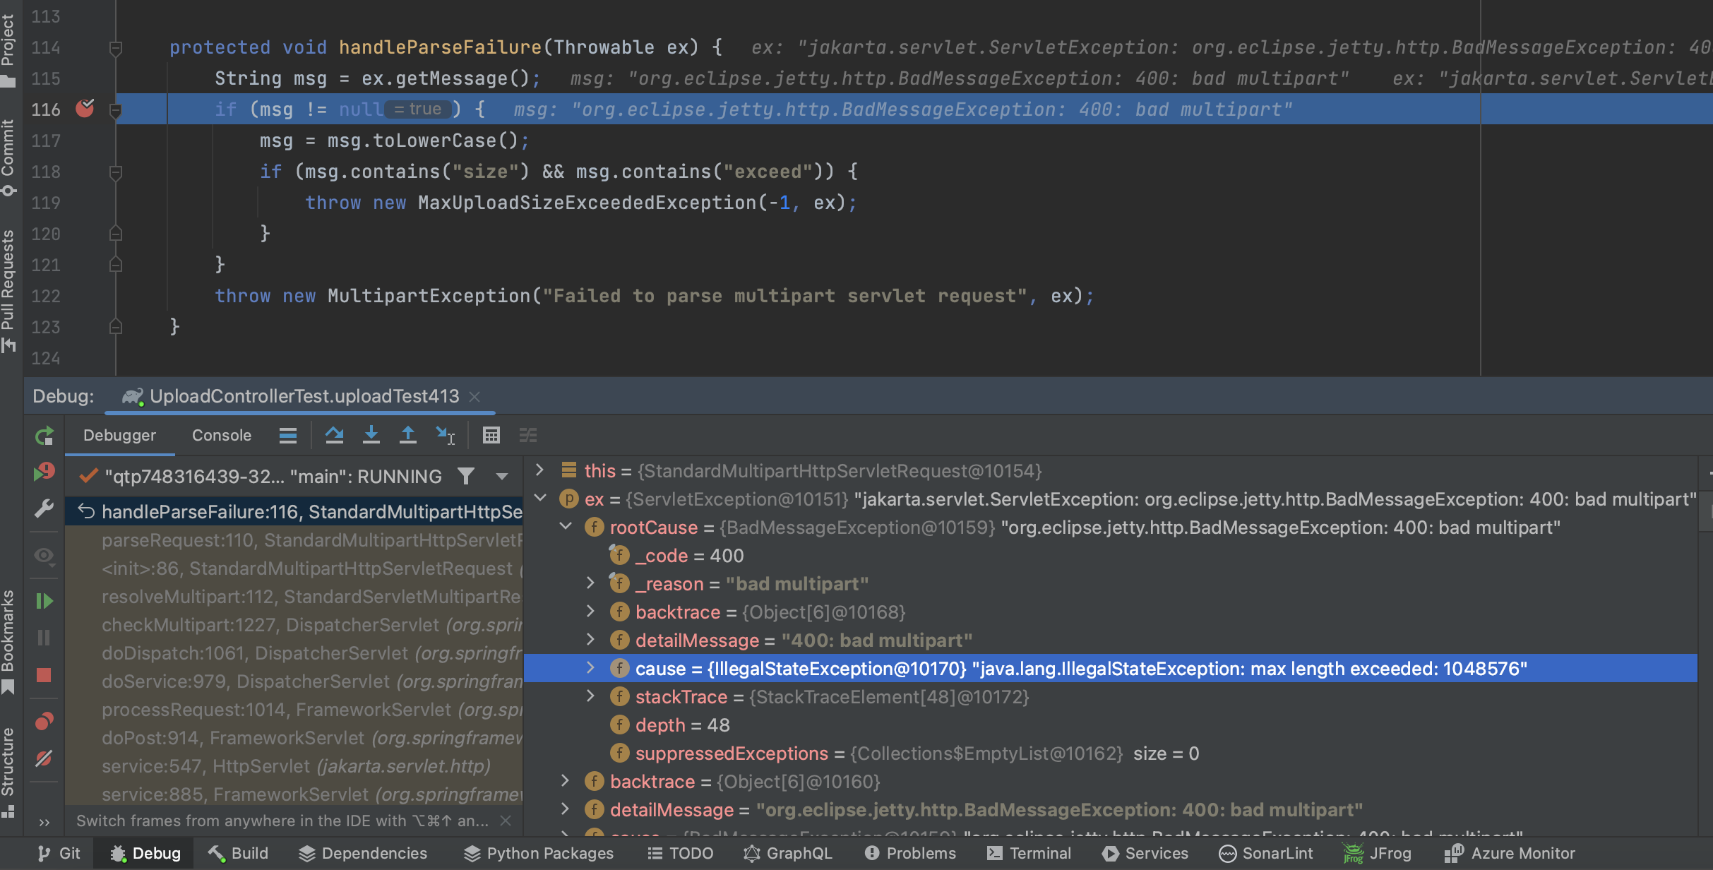Open View Breakpoints red dots icon
Image resolution: width=1713 pixels, height=870 pixels.
[x=44, y=721]
